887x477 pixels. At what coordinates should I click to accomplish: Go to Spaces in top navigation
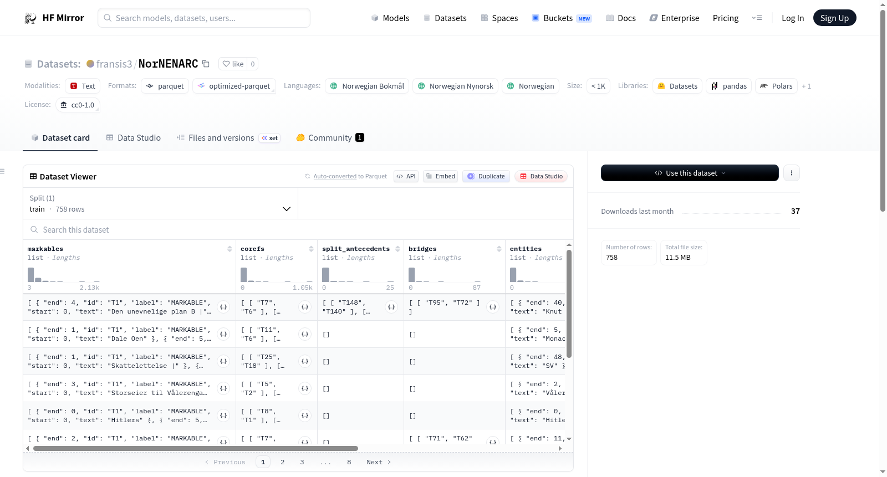coord(499,18)
